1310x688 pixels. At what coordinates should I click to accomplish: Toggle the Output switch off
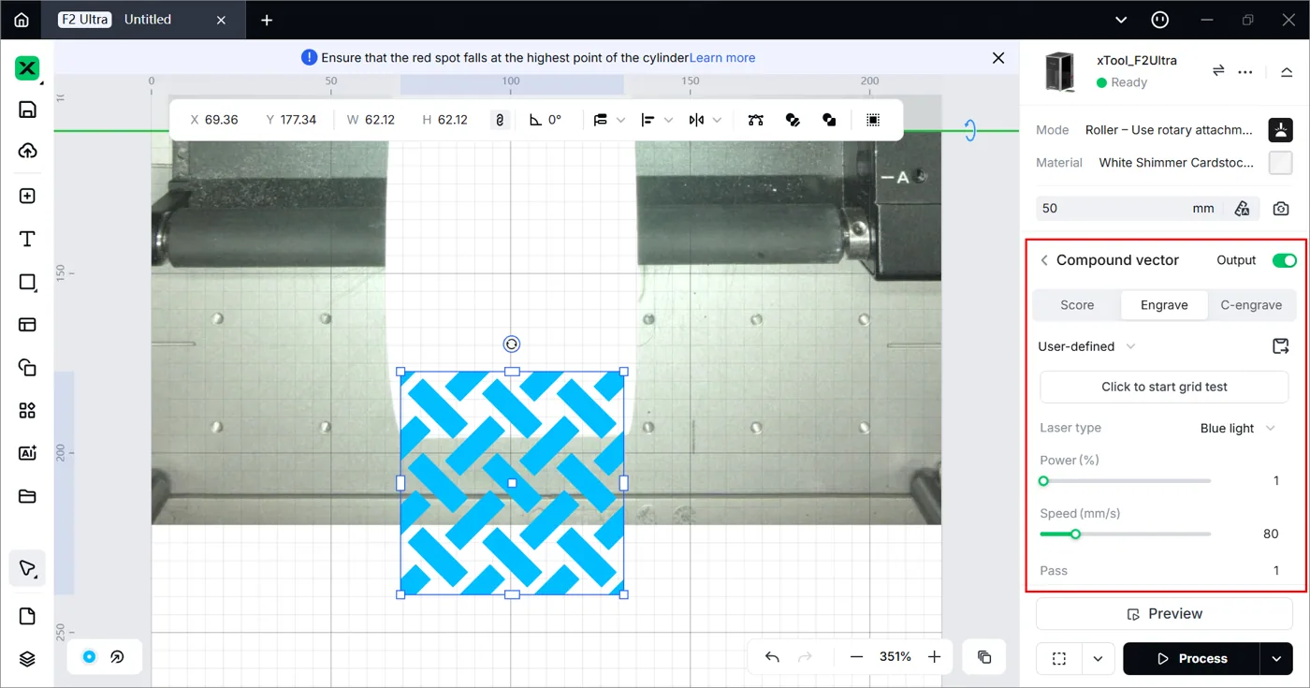[1285, 260]
